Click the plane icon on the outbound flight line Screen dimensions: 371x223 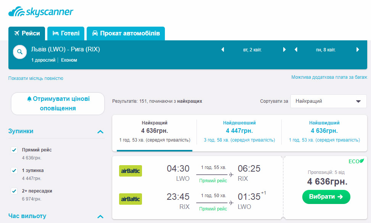tap(231, 175)
